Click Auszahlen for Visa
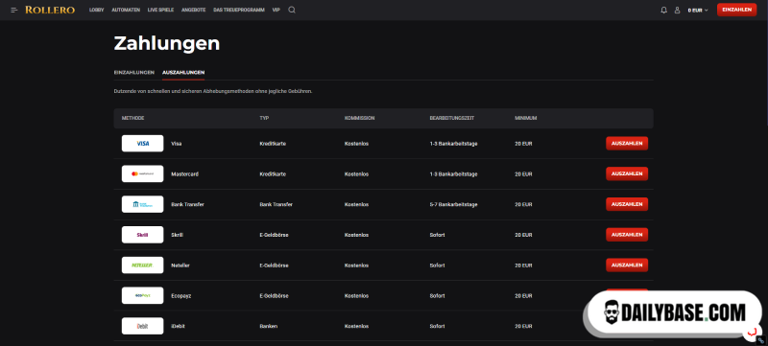 (x=627, y=144)
